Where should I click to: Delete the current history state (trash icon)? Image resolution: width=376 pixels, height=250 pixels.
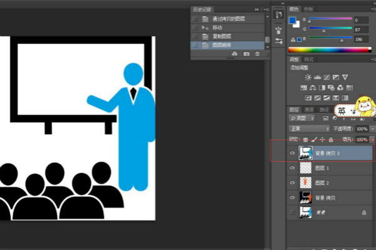pyautogui.click(x=258, y=54)
